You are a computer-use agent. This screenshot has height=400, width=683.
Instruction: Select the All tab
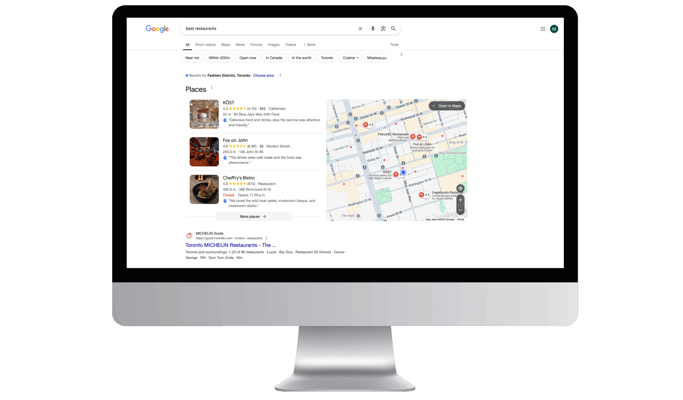(x=187, y=45)
